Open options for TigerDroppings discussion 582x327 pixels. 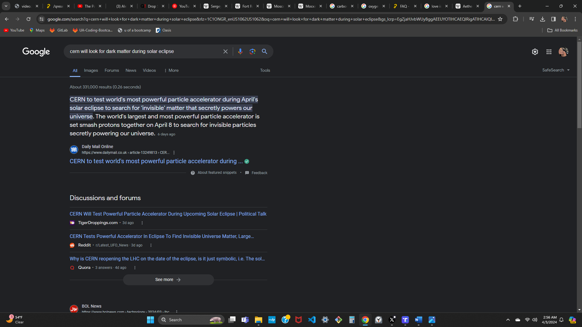[x=142, y=223]
